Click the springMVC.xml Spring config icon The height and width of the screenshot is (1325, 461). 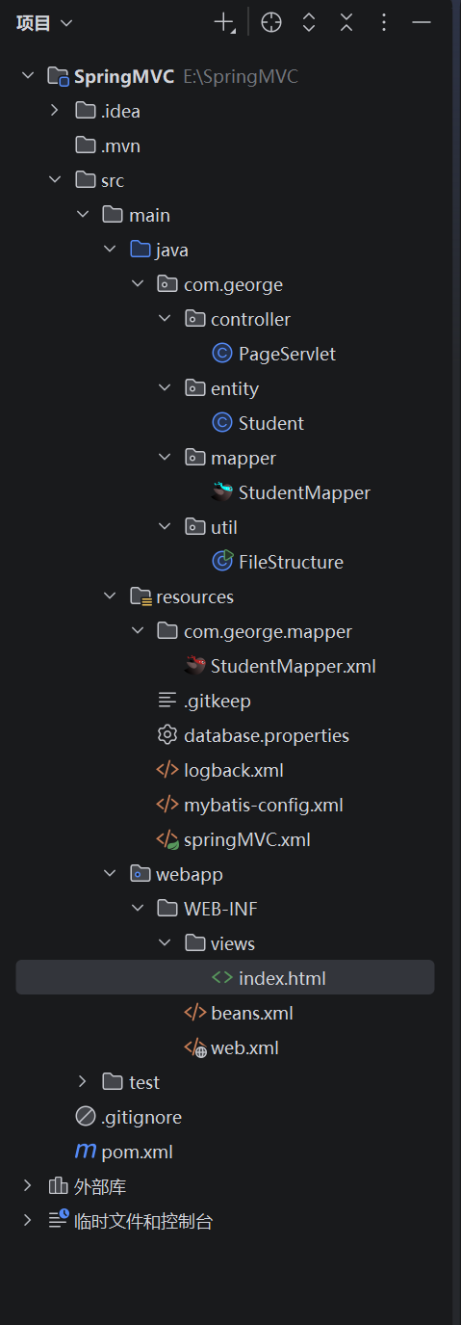point(167,839)
